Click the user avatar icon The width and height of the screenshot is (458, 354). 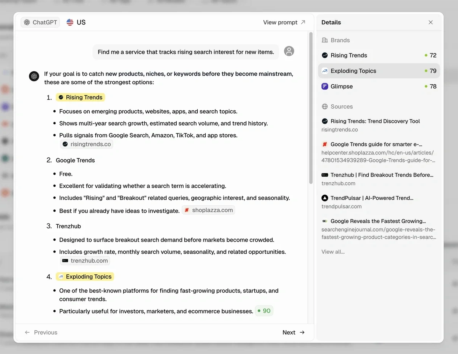289,51
